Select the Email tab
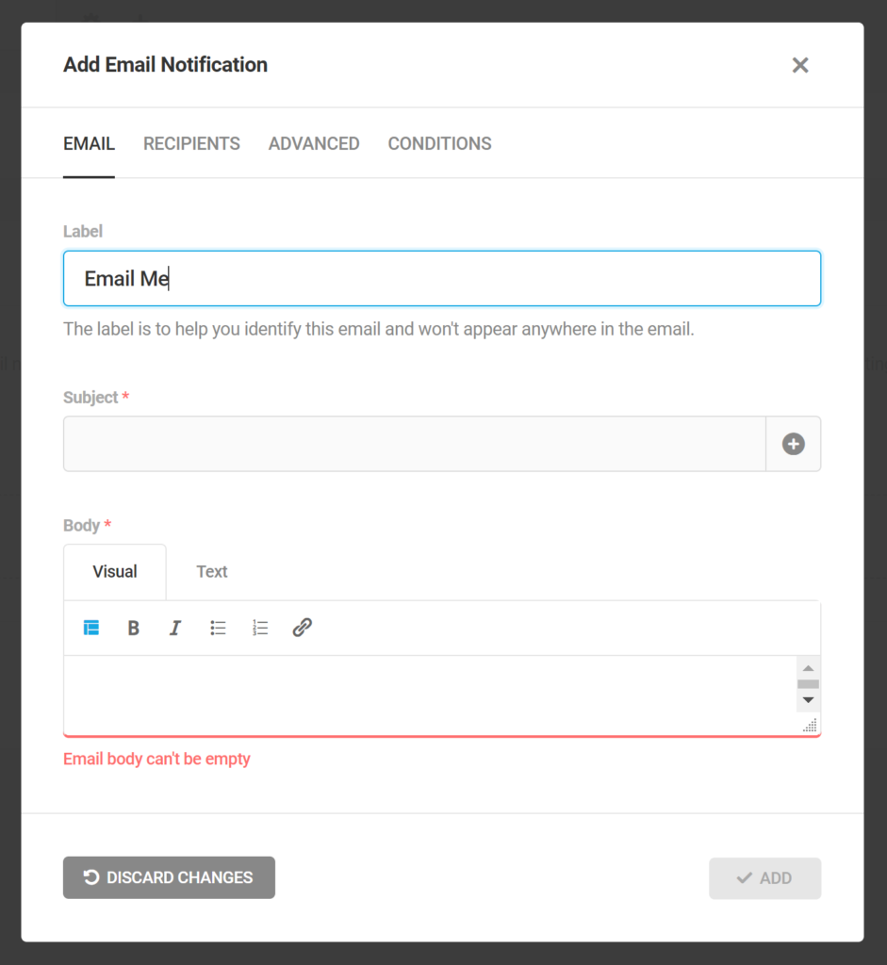Viewport: 887px width, 965px height. click(x=89, y=143)
